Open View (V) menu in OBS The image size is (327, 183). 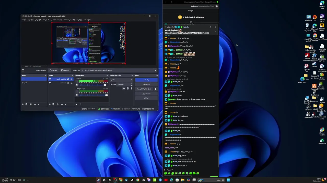point(38,20)
